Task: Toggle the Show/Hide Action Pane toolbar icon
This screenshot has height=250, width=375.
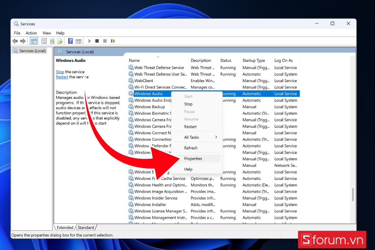Action: 78,41
